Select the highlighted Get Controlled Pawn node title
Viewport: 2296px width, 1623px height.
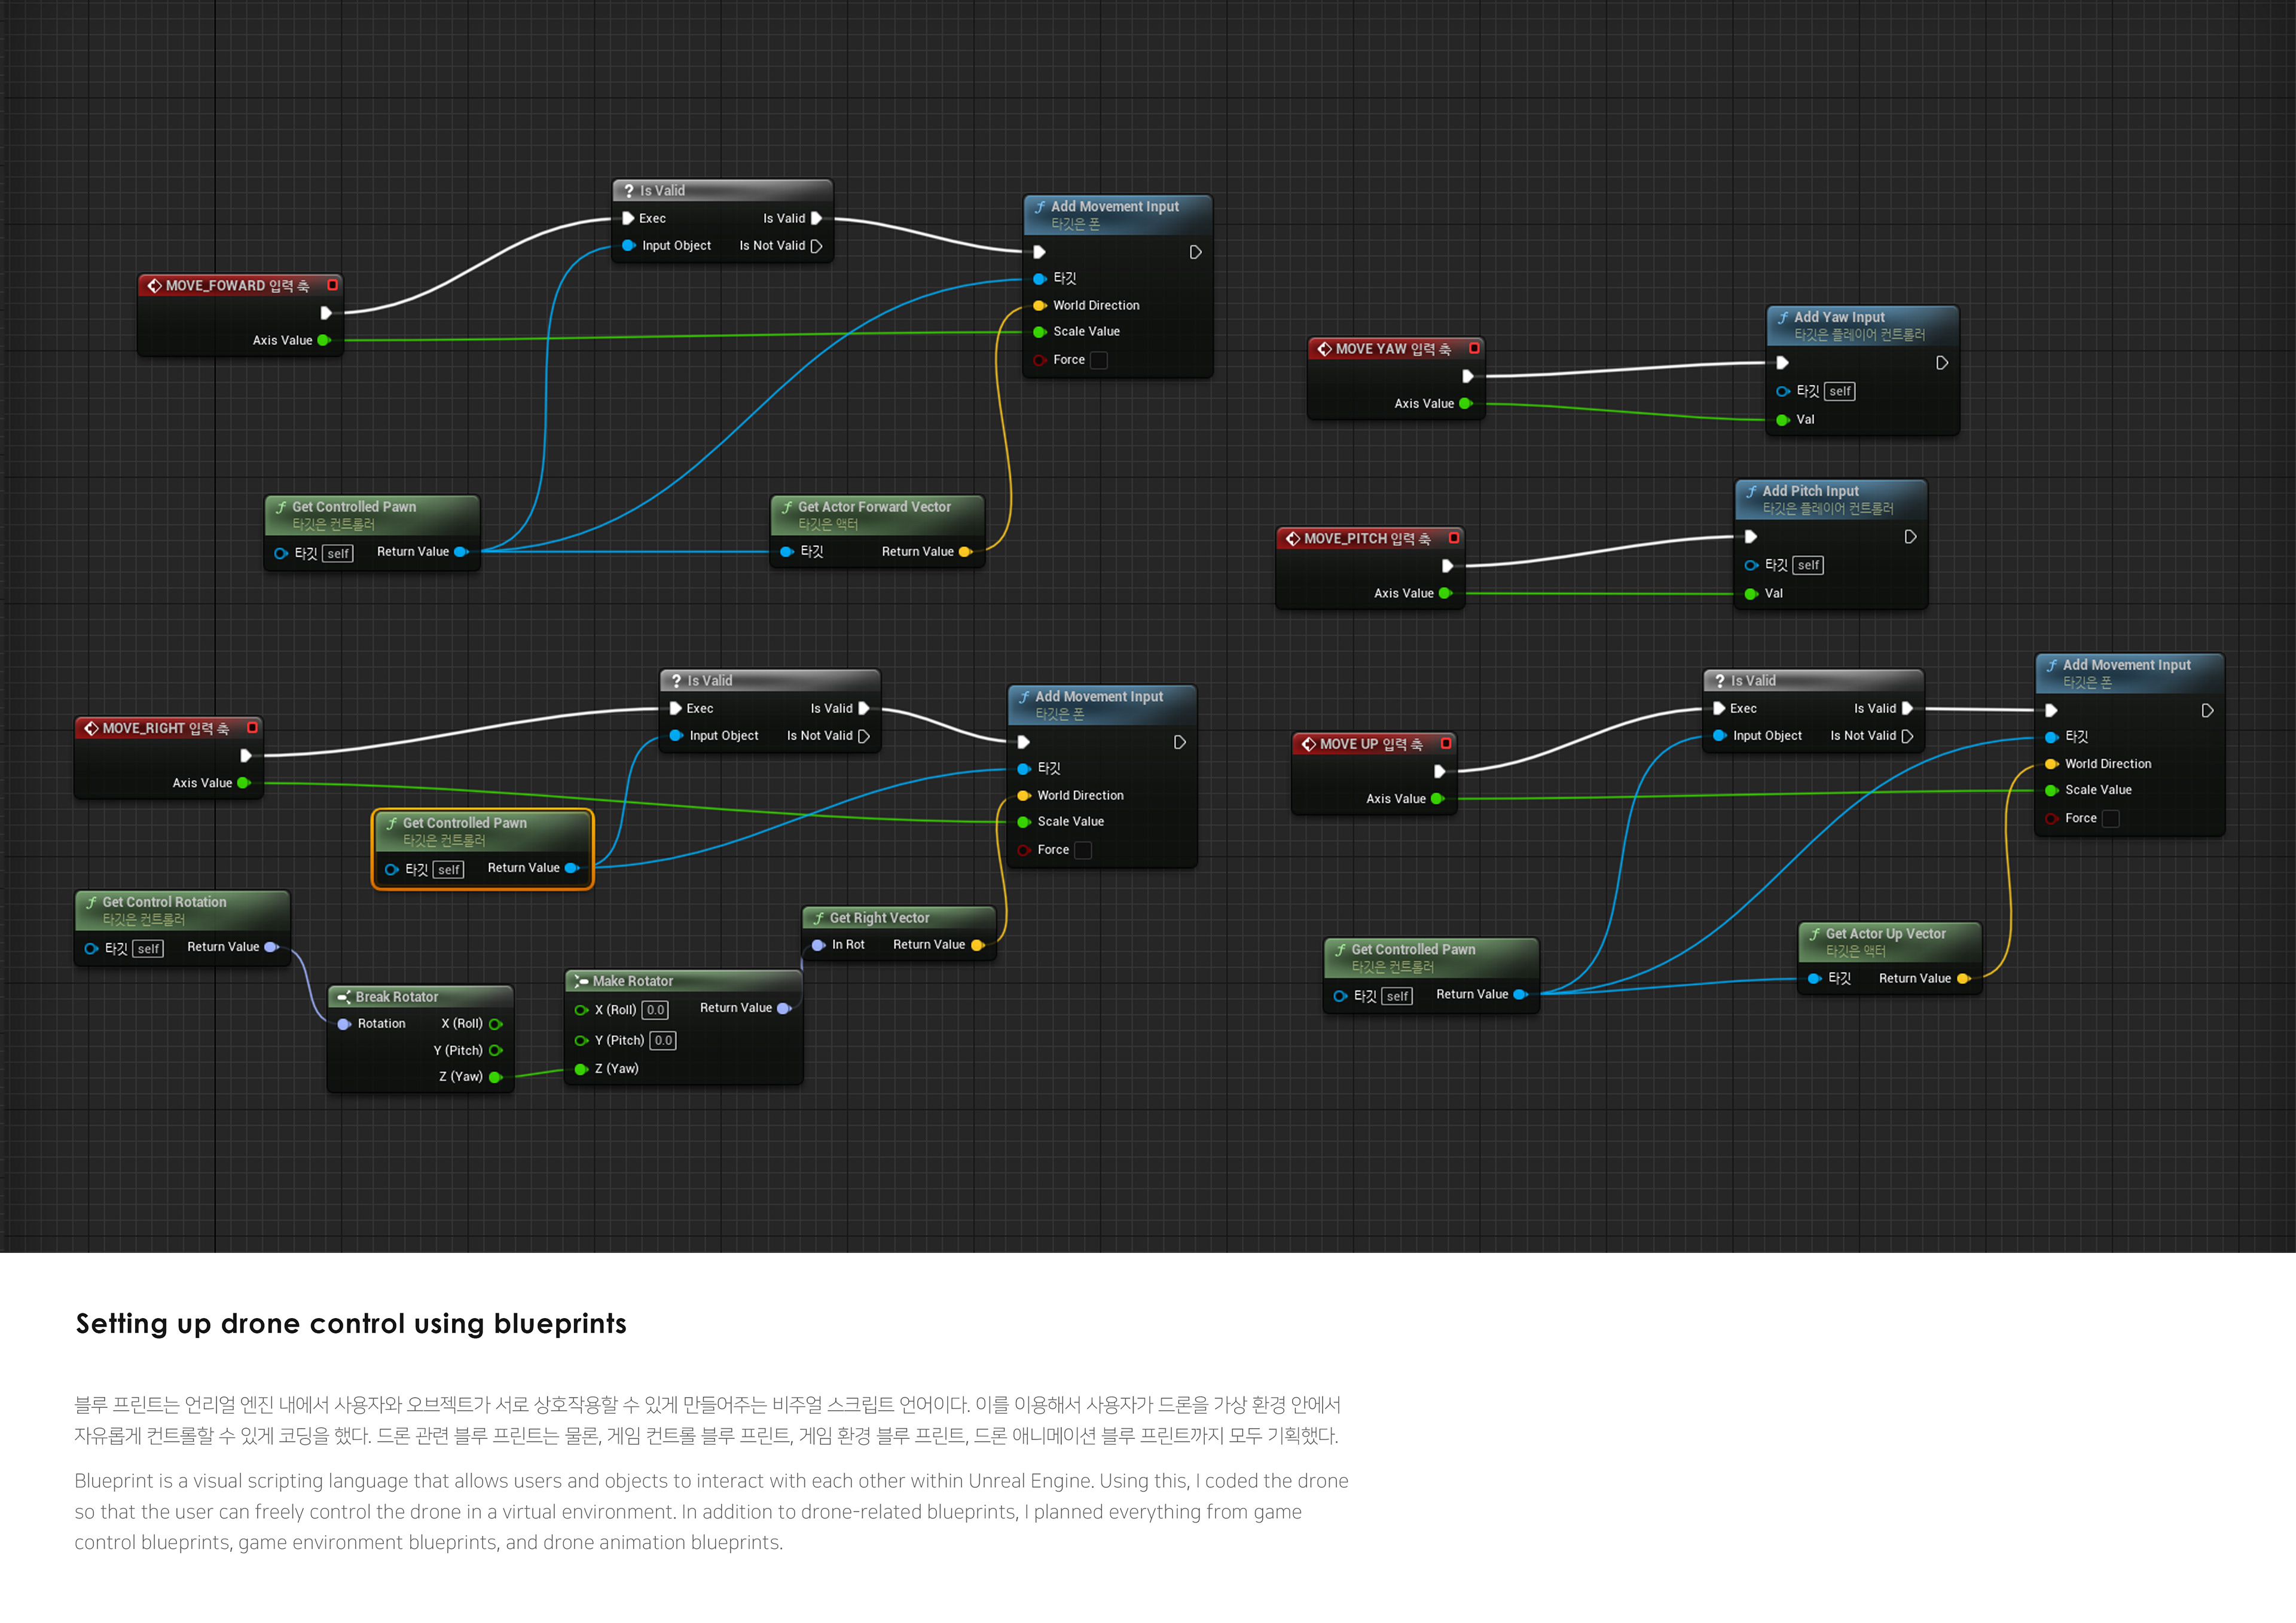[x=464, y=823]
